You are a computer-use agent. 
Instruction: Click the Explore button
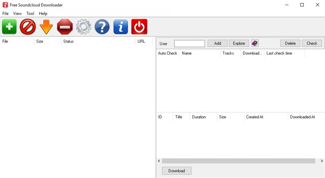[239, 43]
